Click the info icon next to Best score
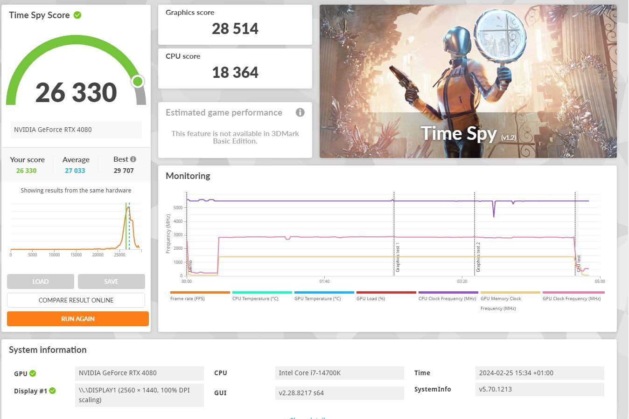Image resolution: width=629 pixels, height=419 pixels. coord(133,159)
